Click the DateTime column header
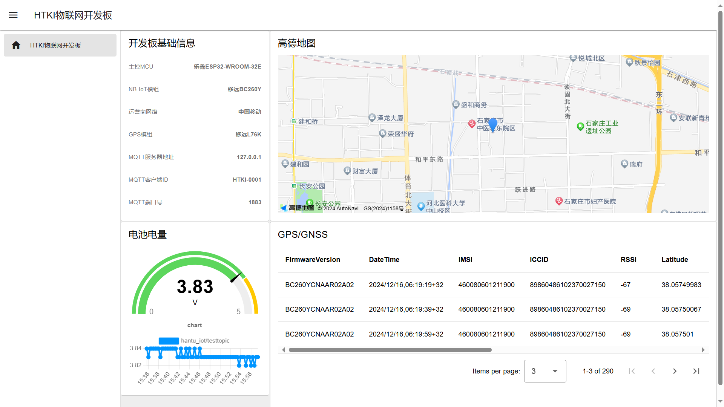 384,260
